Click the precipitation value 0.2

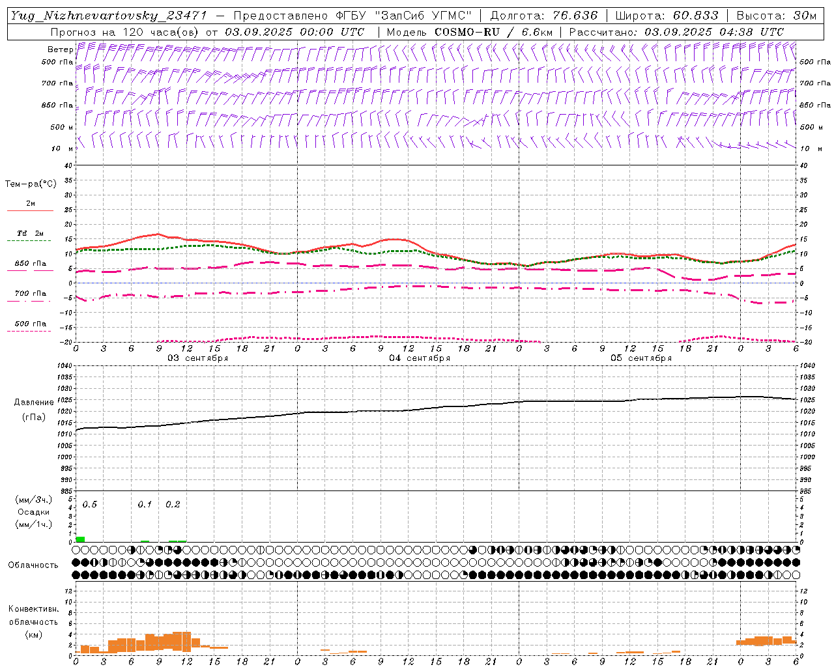[173, 505]
